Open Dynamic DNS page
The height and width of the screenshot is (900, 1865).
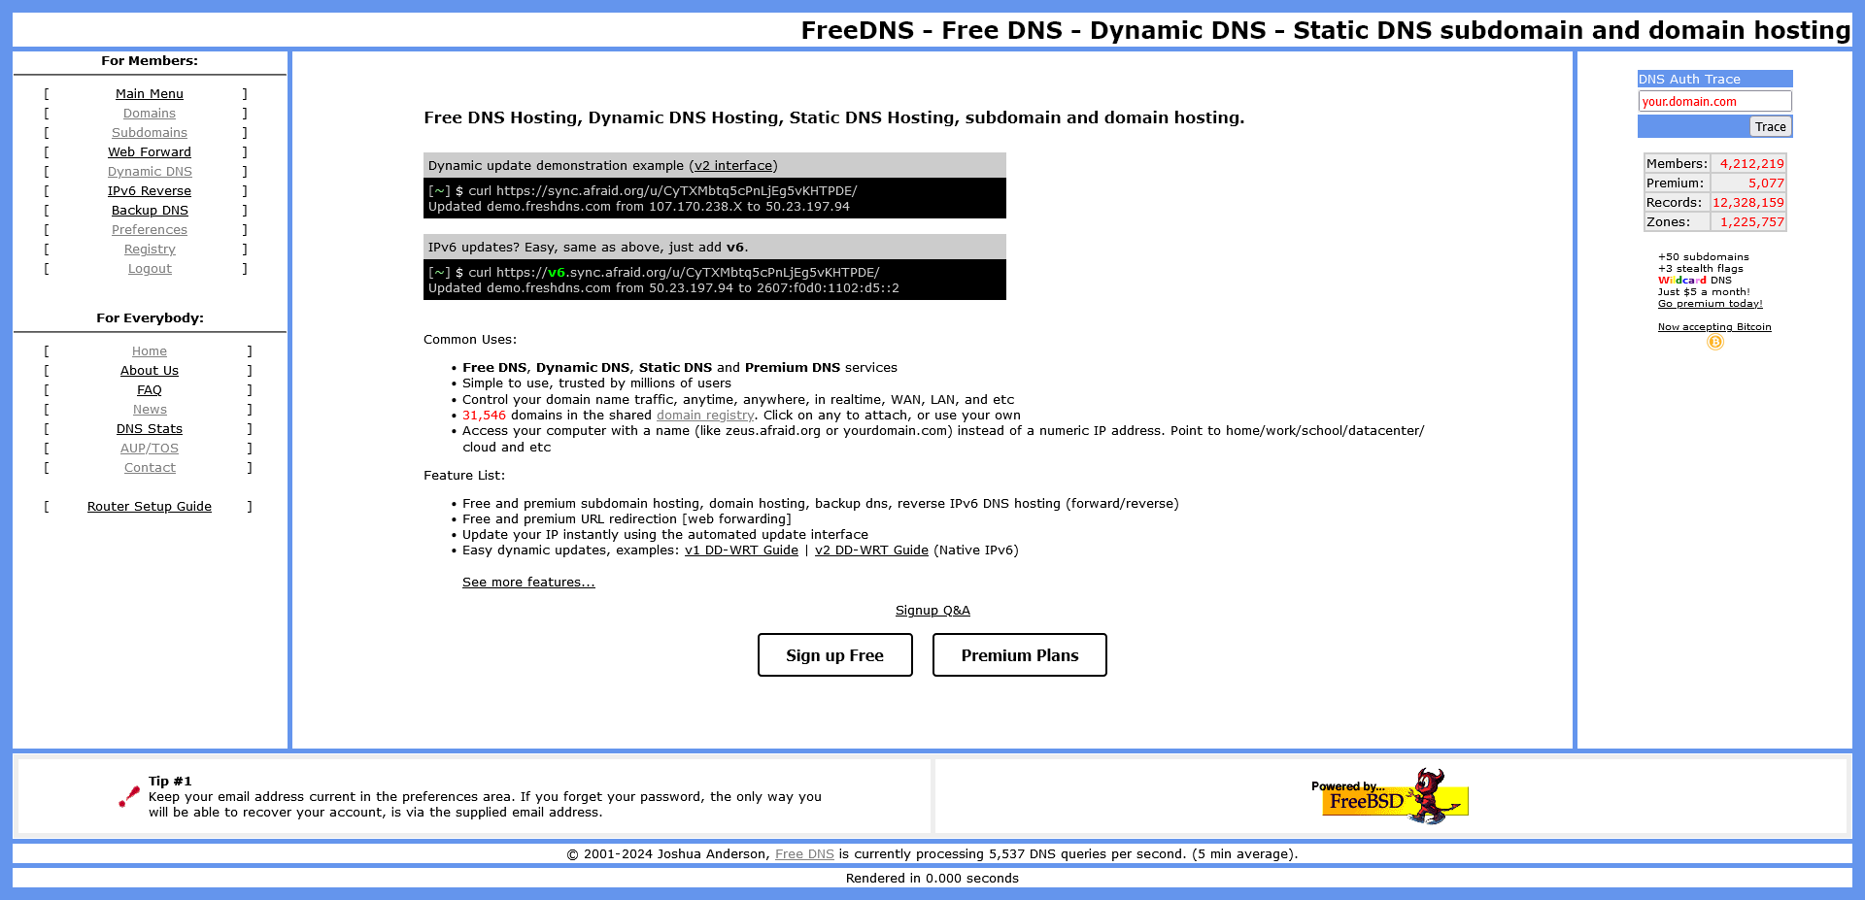pos(150,172)
